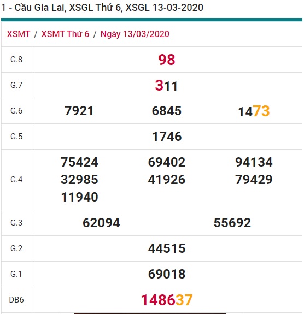This screenshot has height=314, width=304.
Task: Open the Ngày 13/03/2020 link
Action: (135, 34)
